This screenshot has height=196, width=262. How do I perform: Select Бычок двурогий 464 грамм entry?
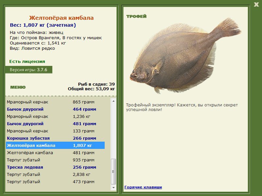pos(55,109)
